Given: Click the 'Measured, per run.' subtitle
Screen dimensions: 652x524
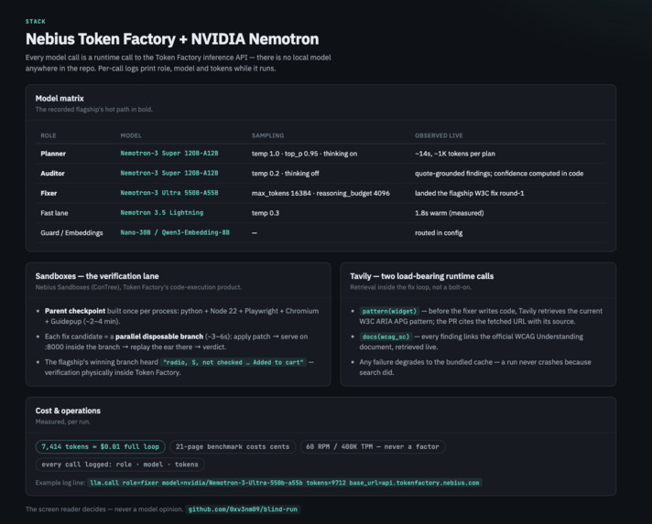Looking at the screenshot, I should click(x=63, y=422).
